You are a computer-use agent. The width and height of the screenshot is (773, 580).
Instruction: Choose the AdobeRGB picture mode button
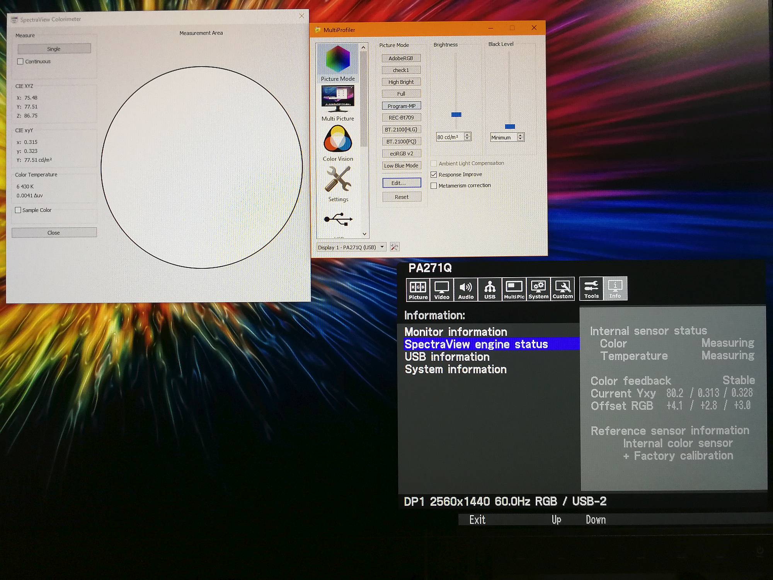[401, 58]
